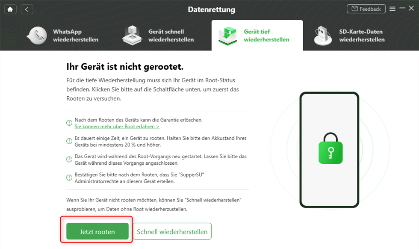
Task: Click Schnell wiederherstellen button
Action: [172, 231]
